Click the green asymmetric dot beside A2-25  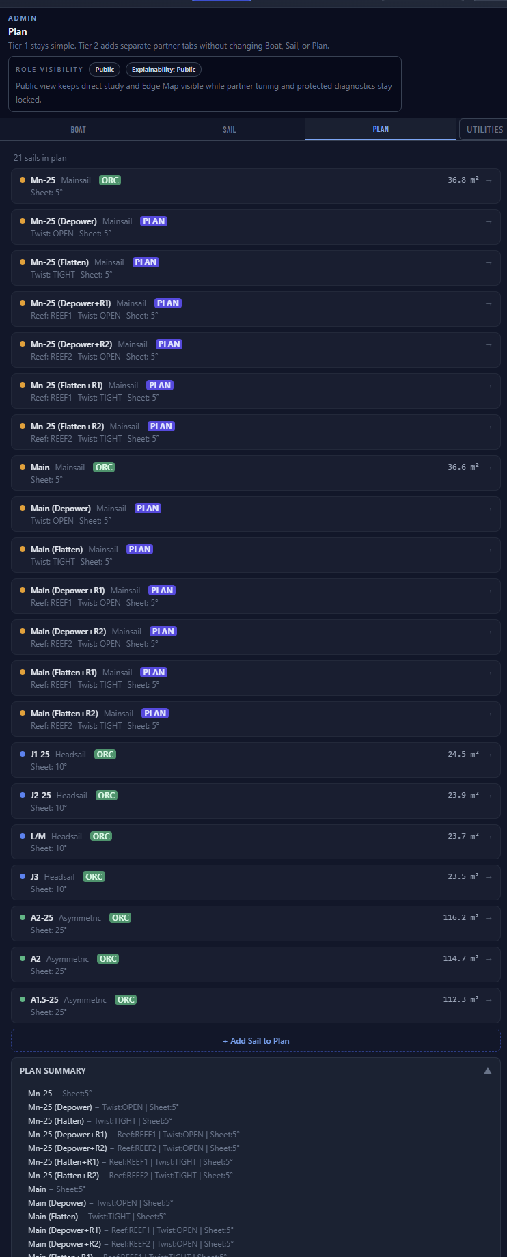point(21,917)
